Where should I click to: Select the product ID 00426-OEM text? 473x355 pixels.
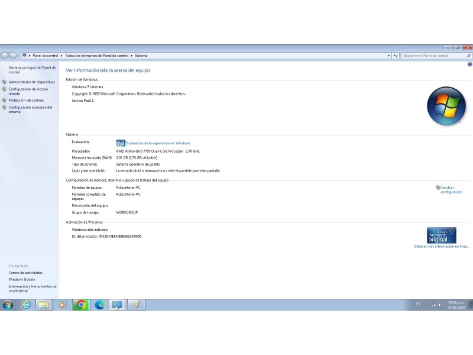click(x=120, y=236)
